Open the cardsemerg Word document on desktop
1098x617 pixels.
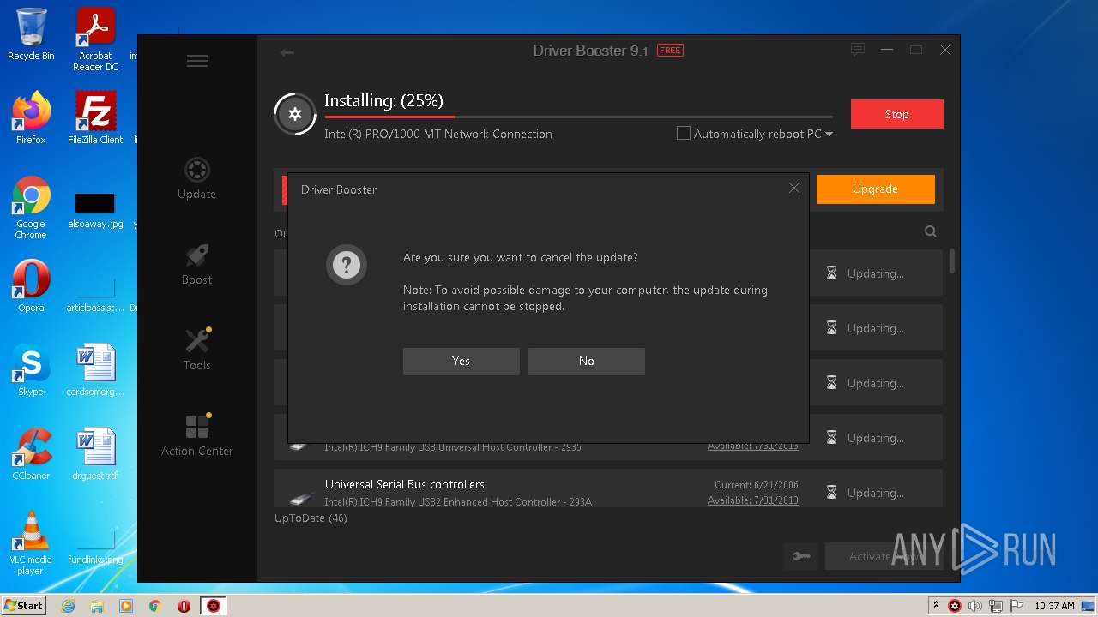tap(95, 370)
